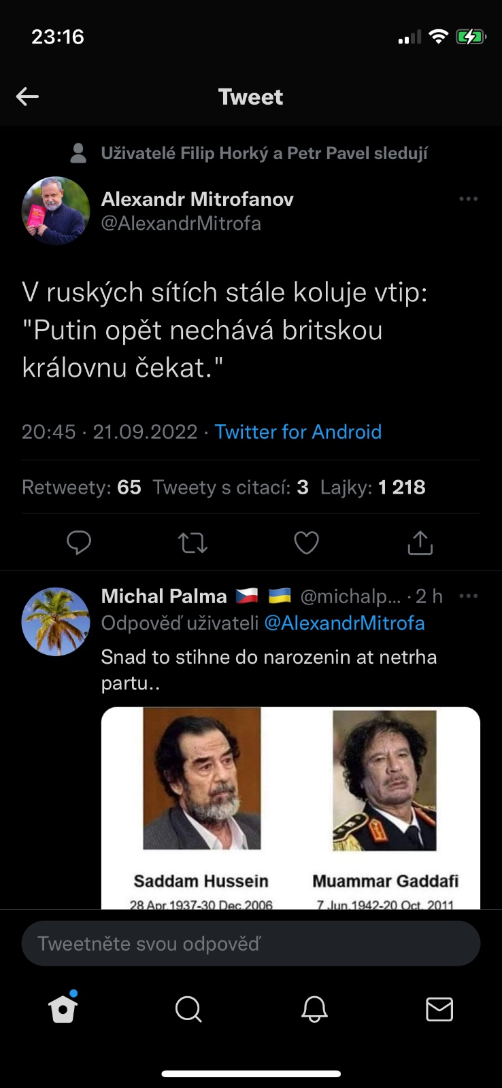View the Lajky count list
The image size is (502, 1088).
373,488
